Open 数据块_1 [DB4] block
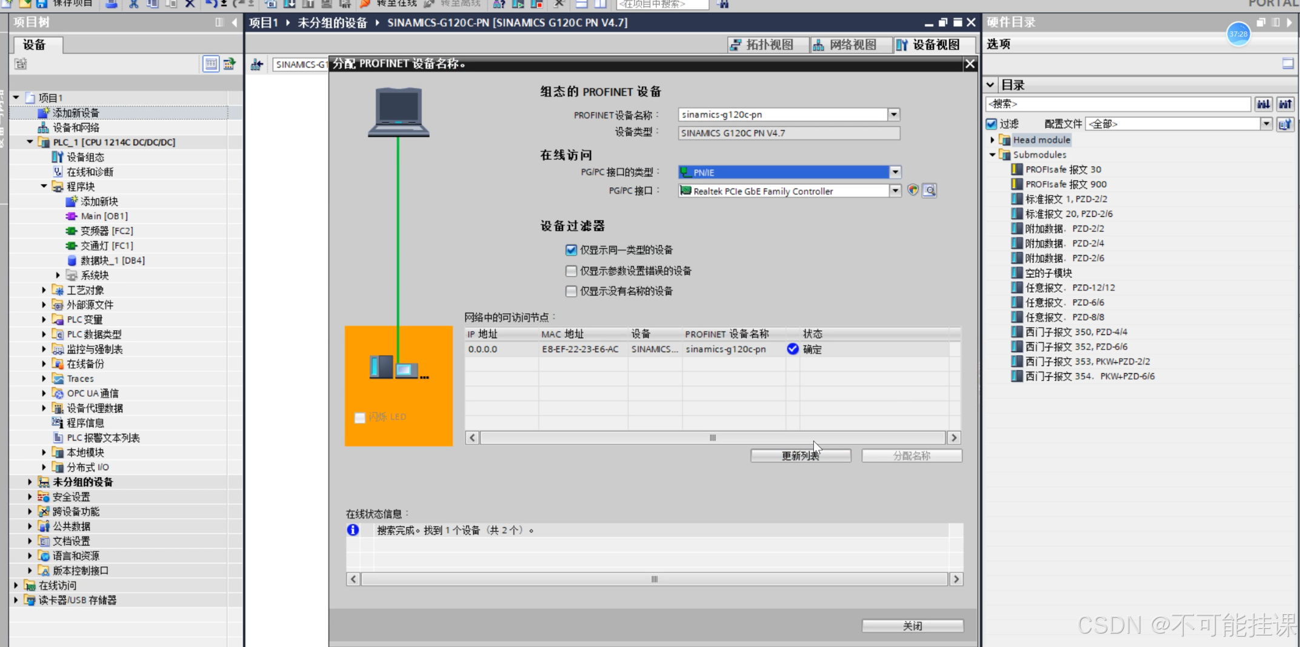This screenshot has height=647, width=1300. [x=113, y=260]
